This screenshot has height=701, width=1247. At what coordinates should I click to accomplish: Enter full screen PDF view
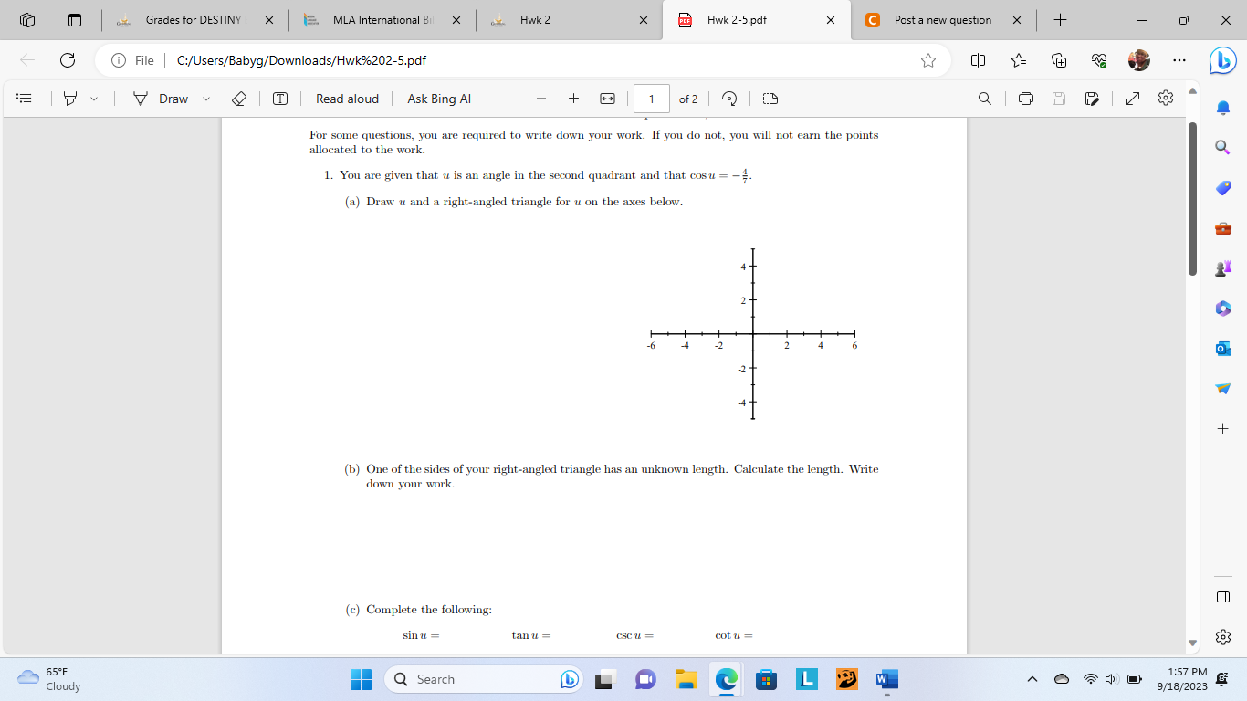tap(1133, 99)
